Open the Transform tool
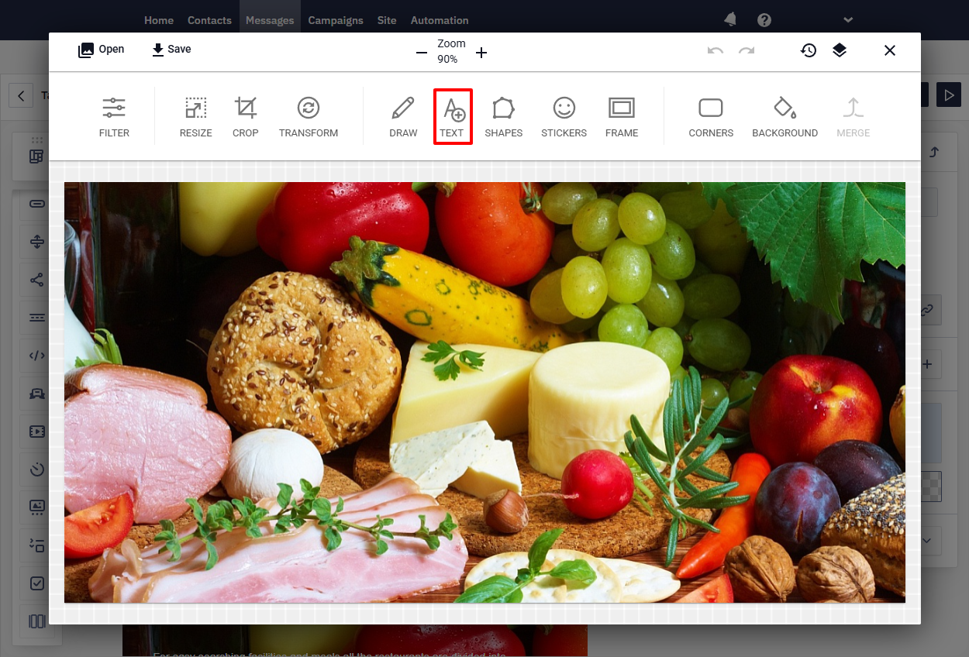This screenshot has width=969, height=657. (x=309, y=117)
